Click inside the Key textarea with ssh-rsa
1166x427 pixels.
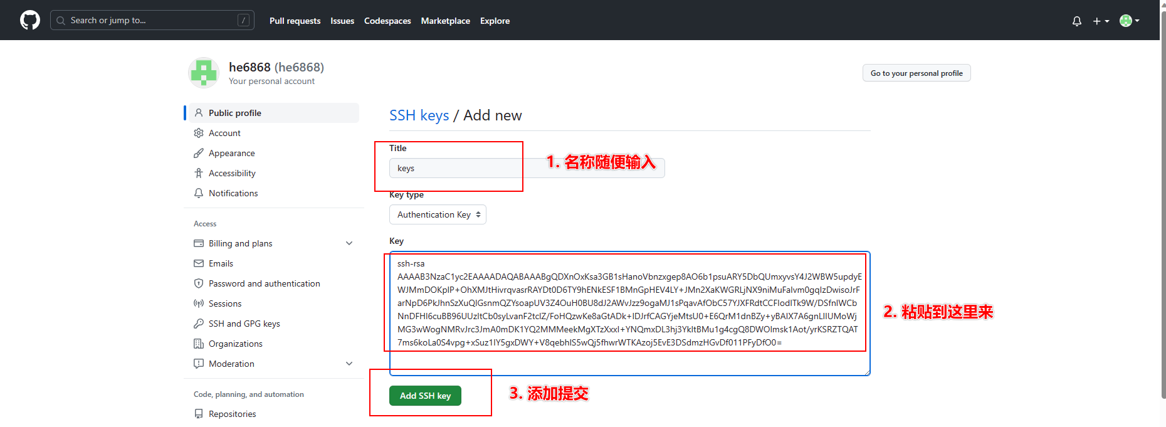coord(629,314)
